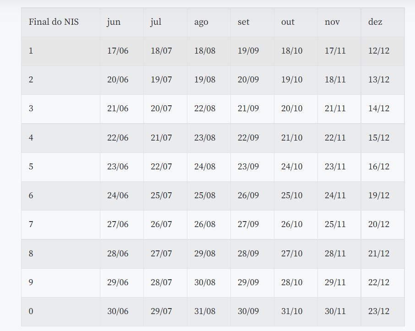Click the 23/09 date cell

[x=248, y=167]
